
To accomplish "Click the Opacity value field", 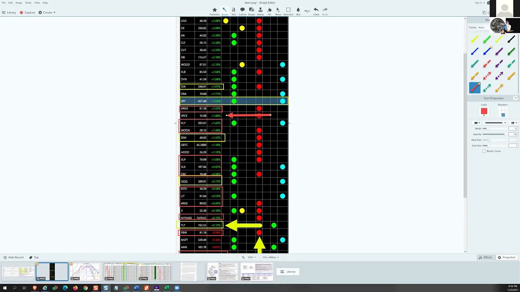I will (x=513, y=134).
